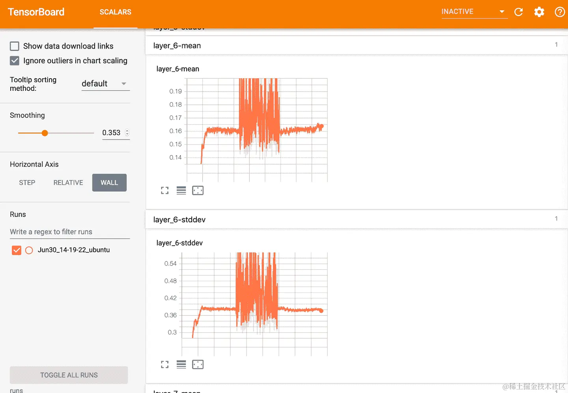Open Tooltip sorting method dropdown
Screen dimensions: 568x393
click(x=105, y=84)
